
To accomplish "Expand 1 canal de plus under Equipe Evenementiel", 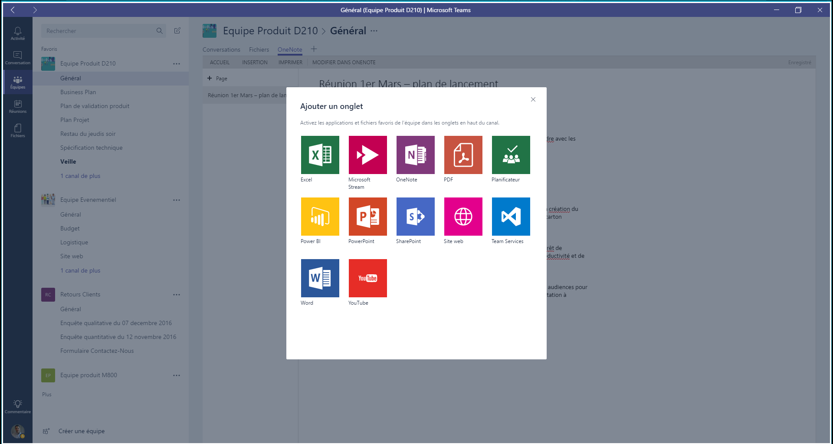I will [80, 270].
